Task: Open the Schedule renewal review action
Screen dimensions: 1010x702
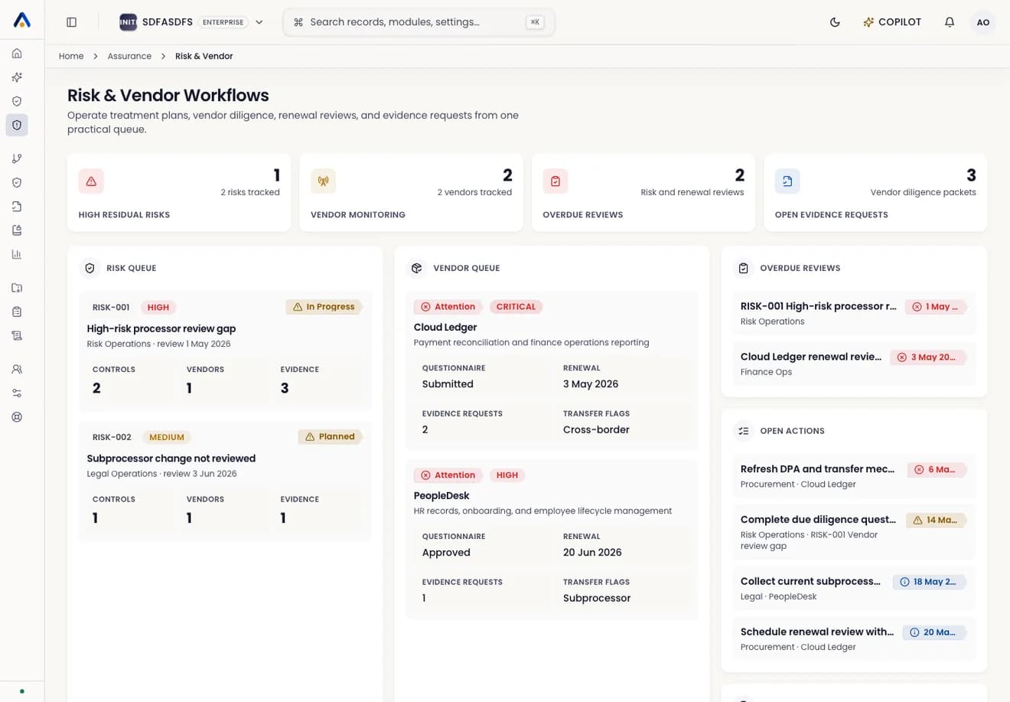Action: [x=854, y=639]
